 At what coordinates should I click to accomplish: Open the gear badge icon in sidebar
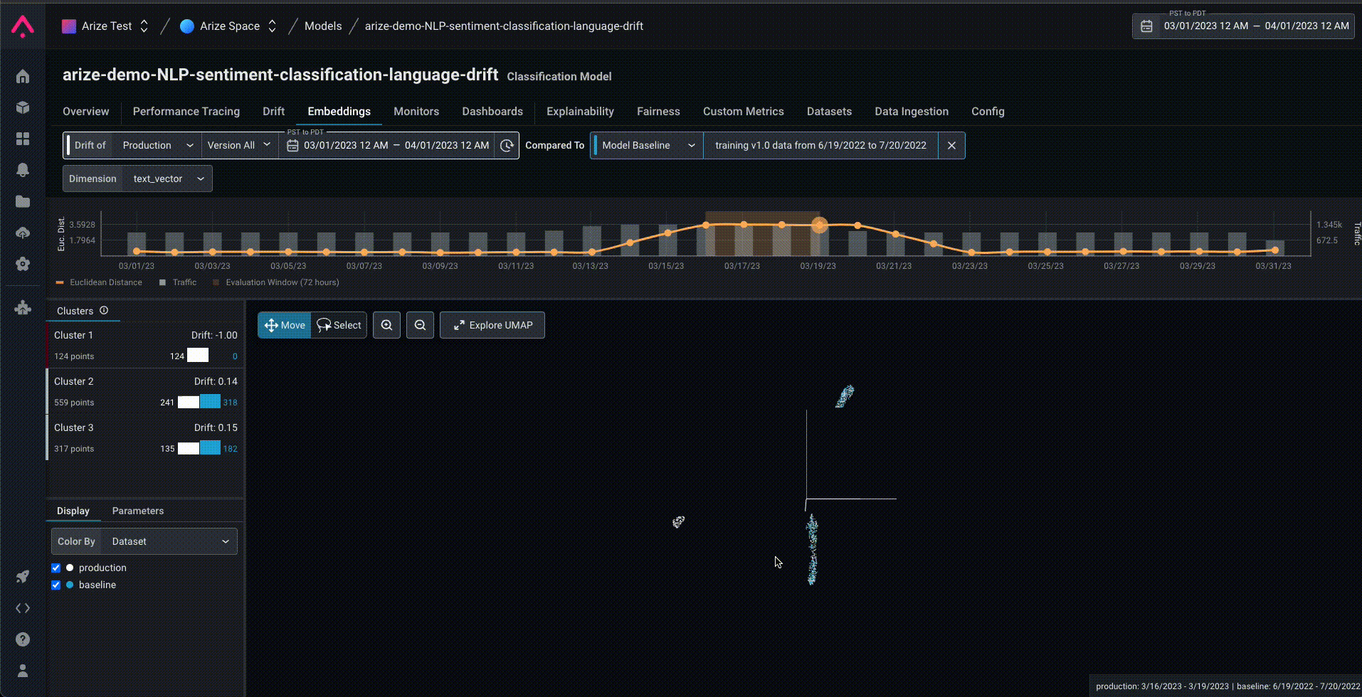point(23,264)
